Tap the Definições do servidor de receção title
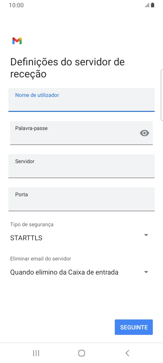Viewport: 163px width, 363px height. 68,68
